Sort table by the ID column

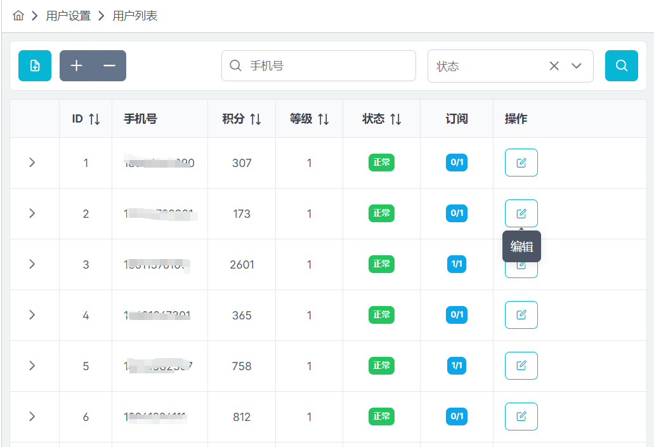pyautogui.click(x=95, y=119)
